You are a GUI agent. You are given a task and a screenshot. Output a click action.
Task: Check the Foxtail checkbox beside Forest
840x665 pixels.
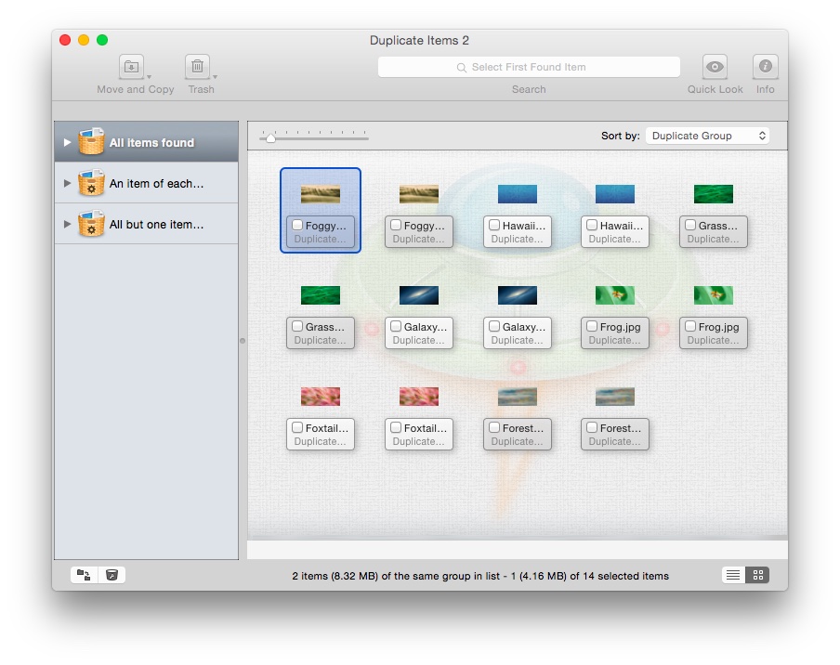[396, 427]
